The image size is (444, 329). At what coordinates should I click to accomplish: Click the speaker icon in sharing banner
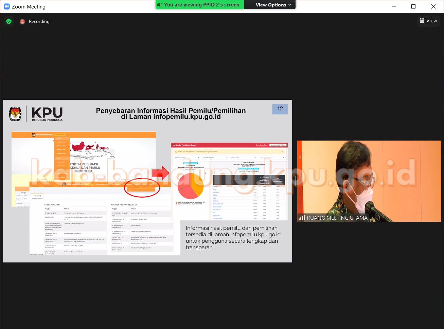(160, 5)
